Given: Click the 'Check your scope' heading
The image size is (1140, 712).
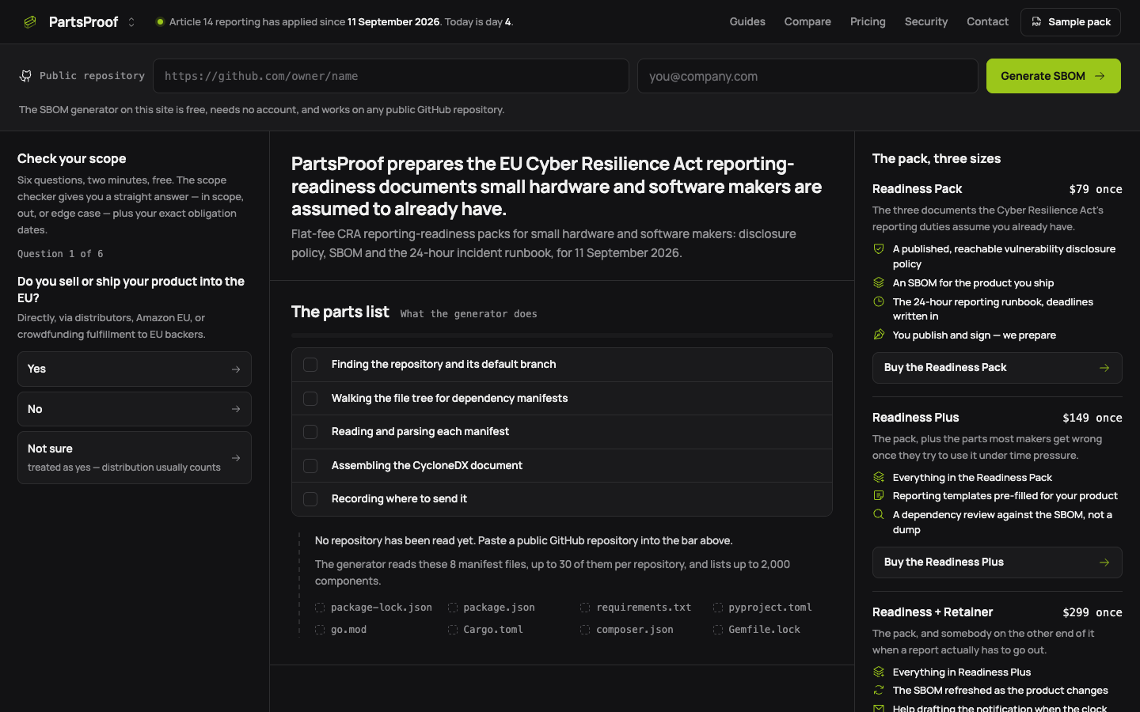Looking at the screenshot, I should pyautogui.click(x=72, y=159).
